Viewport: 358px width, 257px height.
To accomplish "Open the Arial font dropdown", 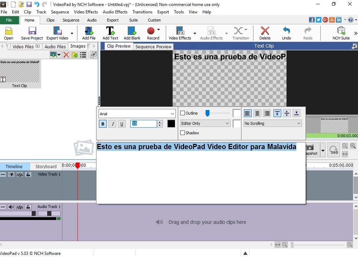I will point(137,114).
